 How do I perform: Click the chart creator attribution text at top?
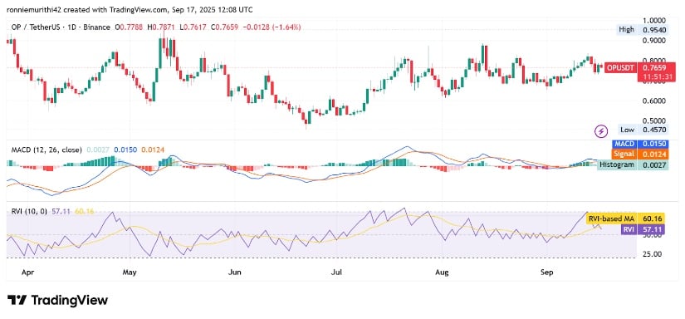click(130, 10)
